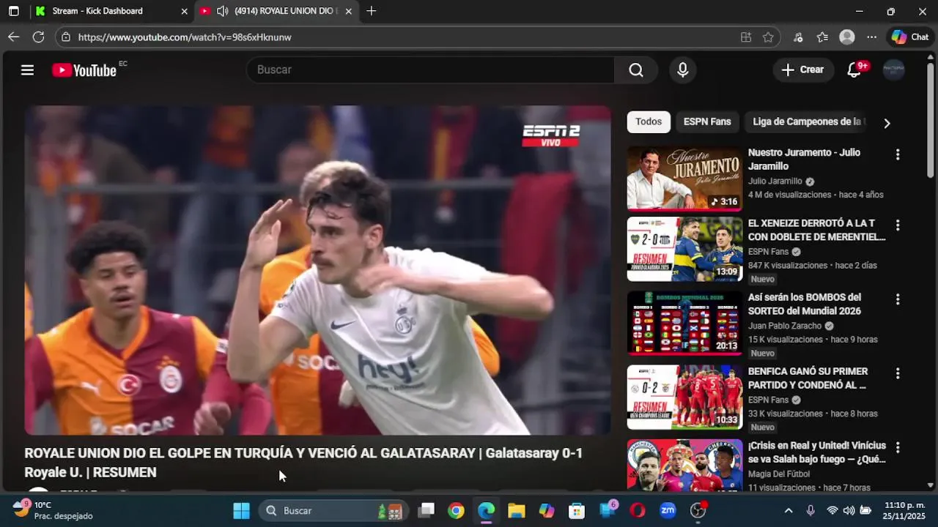Close the Kick Dashboard tab
Screen dimensions: 938x527
[184, 11]
